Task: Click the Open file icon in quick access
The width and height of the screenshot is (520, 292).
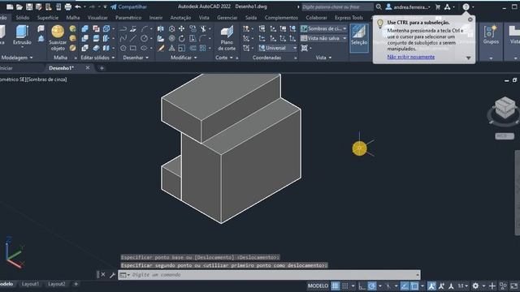Action: coord(19,6)
